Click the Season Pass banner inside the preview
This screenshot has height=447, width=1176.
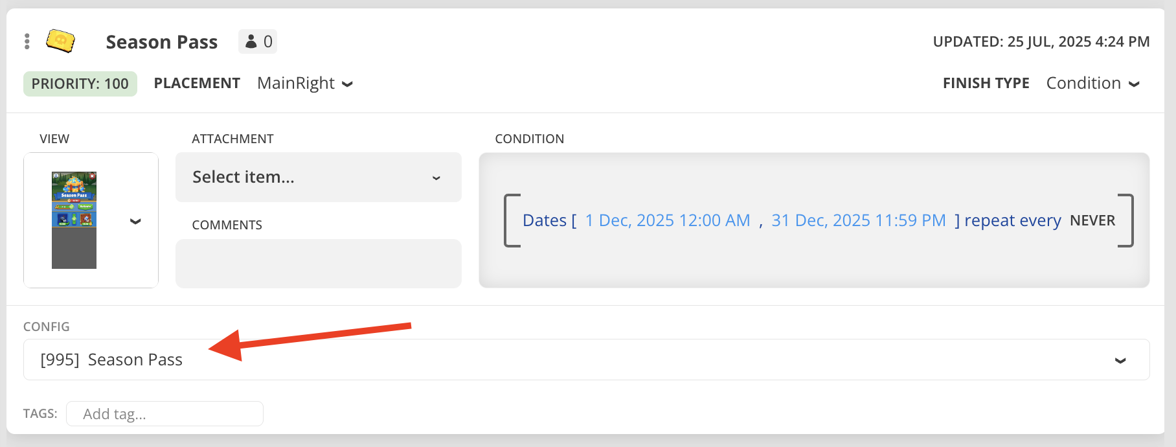click(x=74, y=195)
